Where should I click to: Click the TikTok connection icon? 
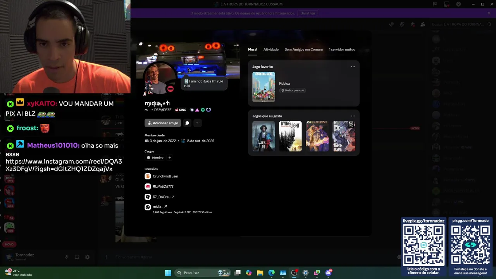pyautogui.click(x=148, y=207)
